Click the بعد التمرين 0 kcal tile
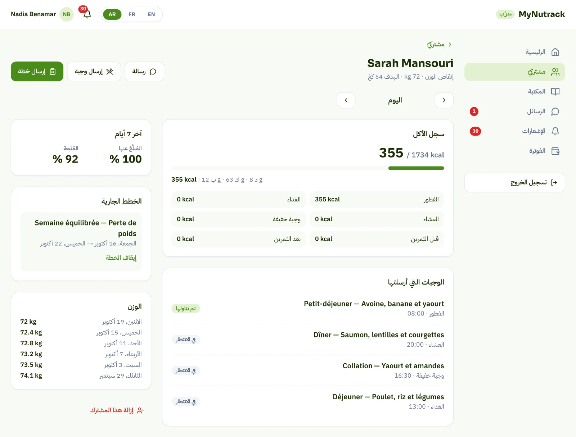Screen dimensions: 576x437 click(x=239, y=239)
